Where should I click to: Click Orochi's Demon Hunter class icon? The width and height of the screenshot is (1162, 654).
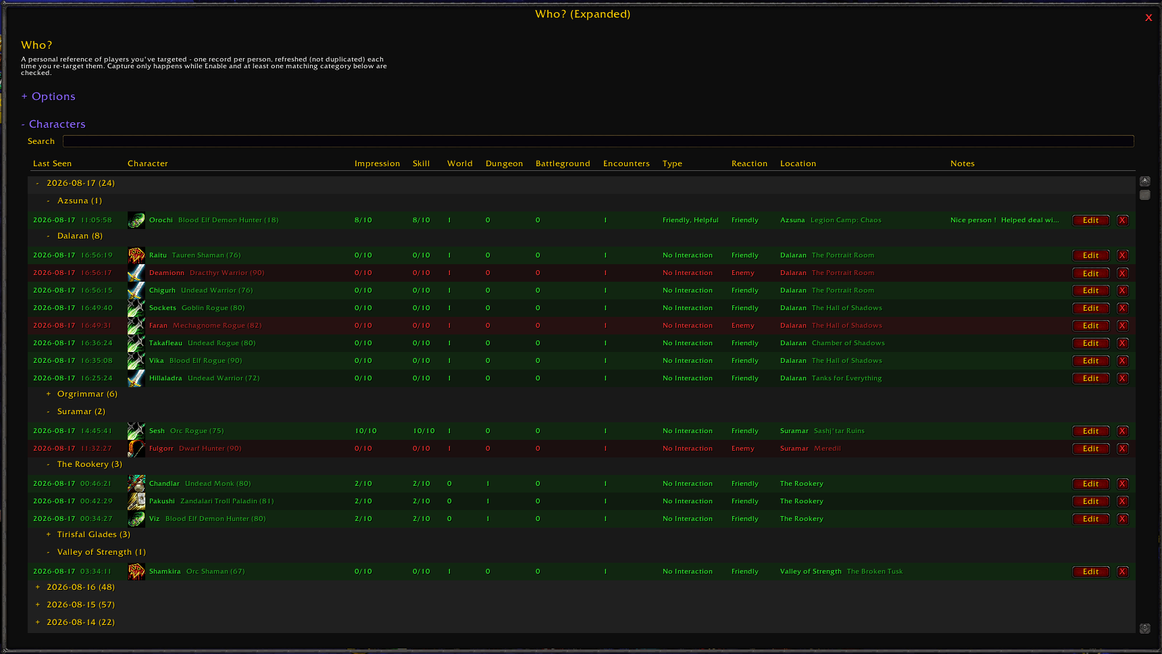[136, 220]
